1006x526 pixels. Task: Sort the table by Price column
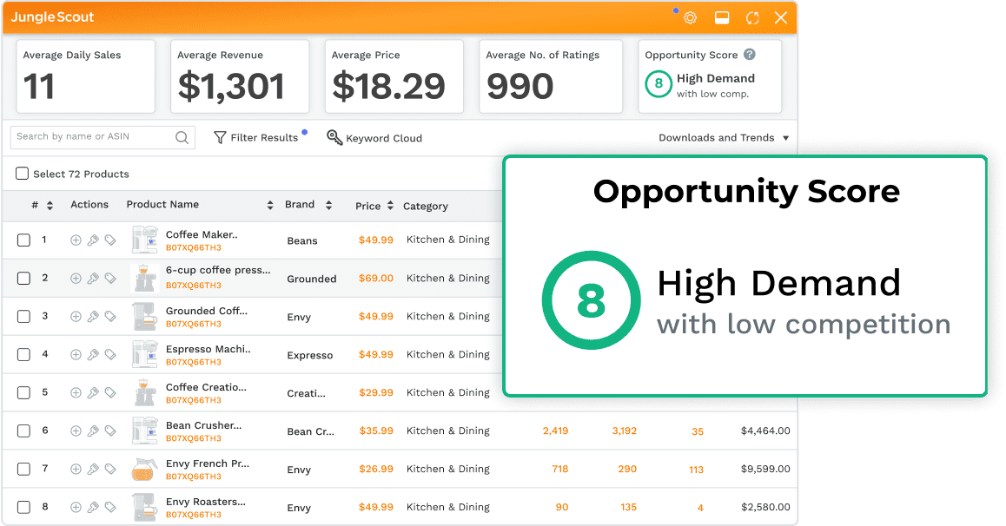tap(390, 206)
